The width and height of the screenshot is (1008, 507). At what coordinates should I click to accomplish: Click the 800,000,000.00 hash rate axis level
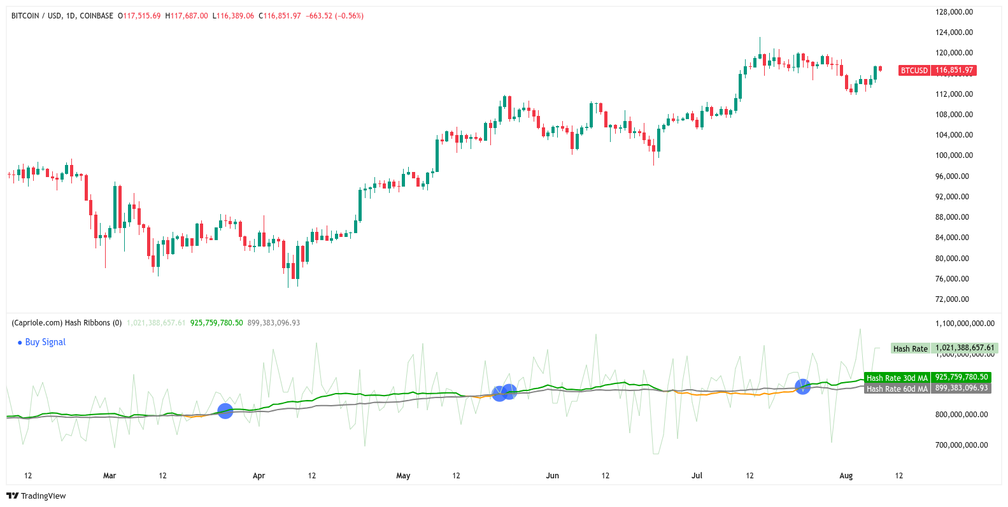click(x=962, y=415)
